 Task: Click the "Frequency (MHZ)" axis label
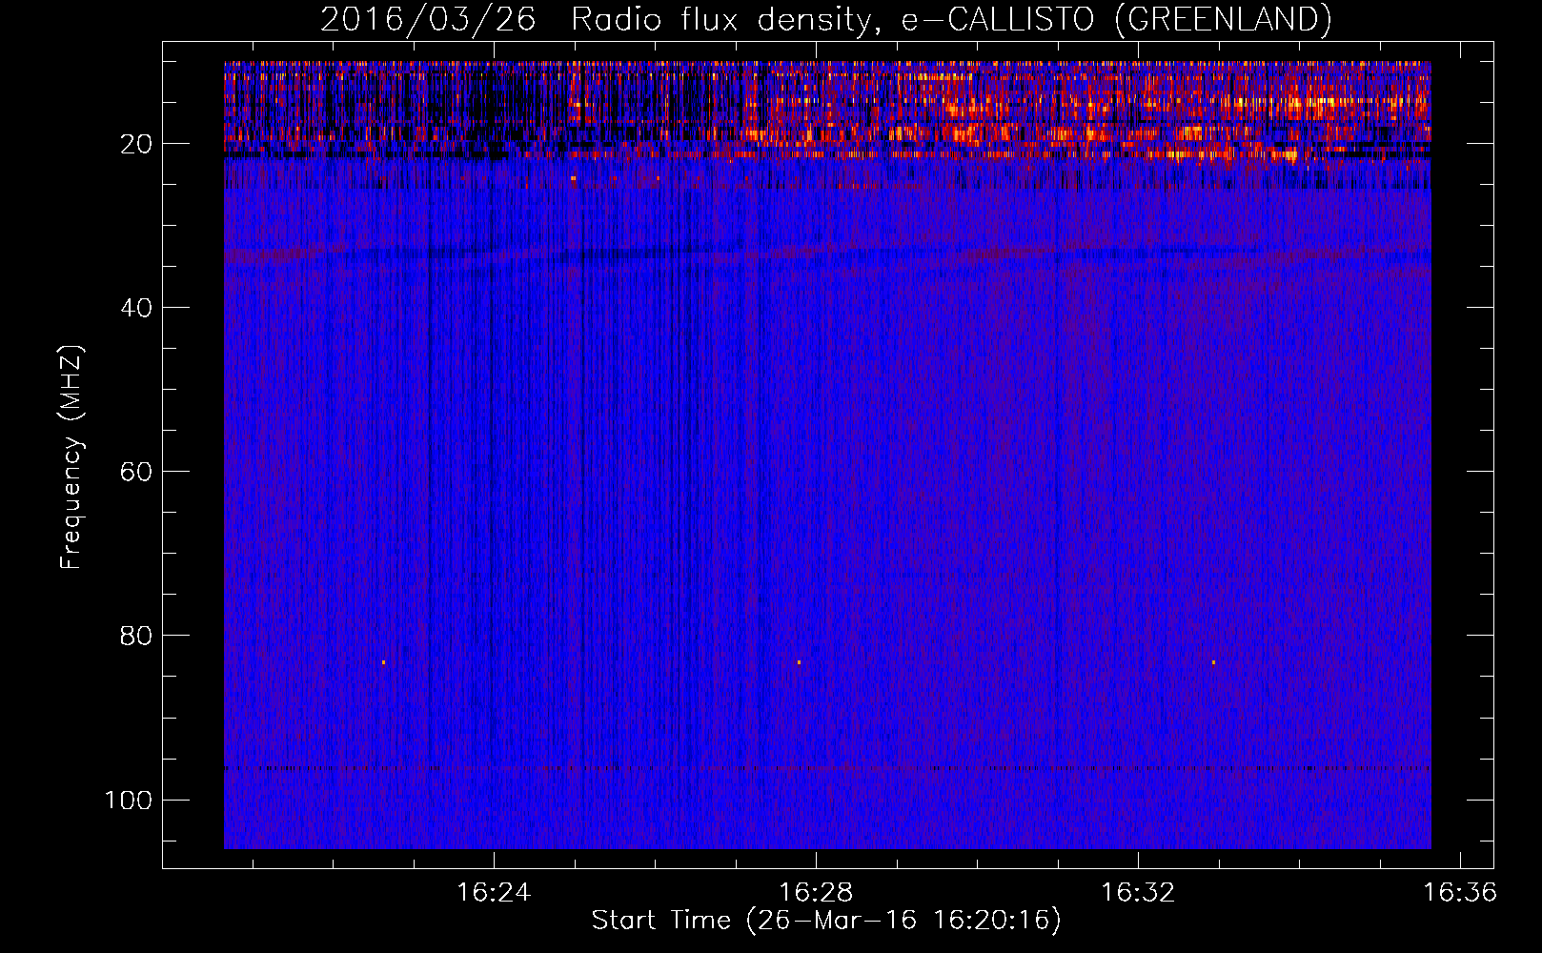[x=71, y=457]
